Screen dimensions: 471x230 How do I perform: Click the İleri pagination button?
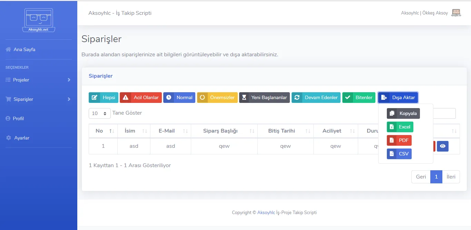tap(451, 176)
